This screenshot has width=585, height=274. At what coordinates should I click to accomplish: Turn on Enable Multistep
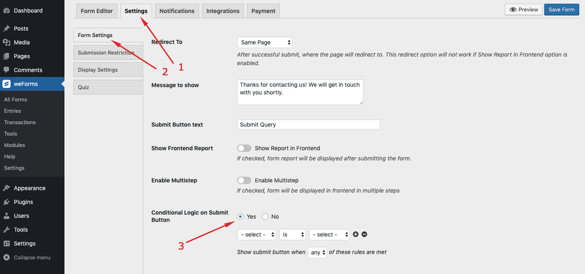(244, 180)
